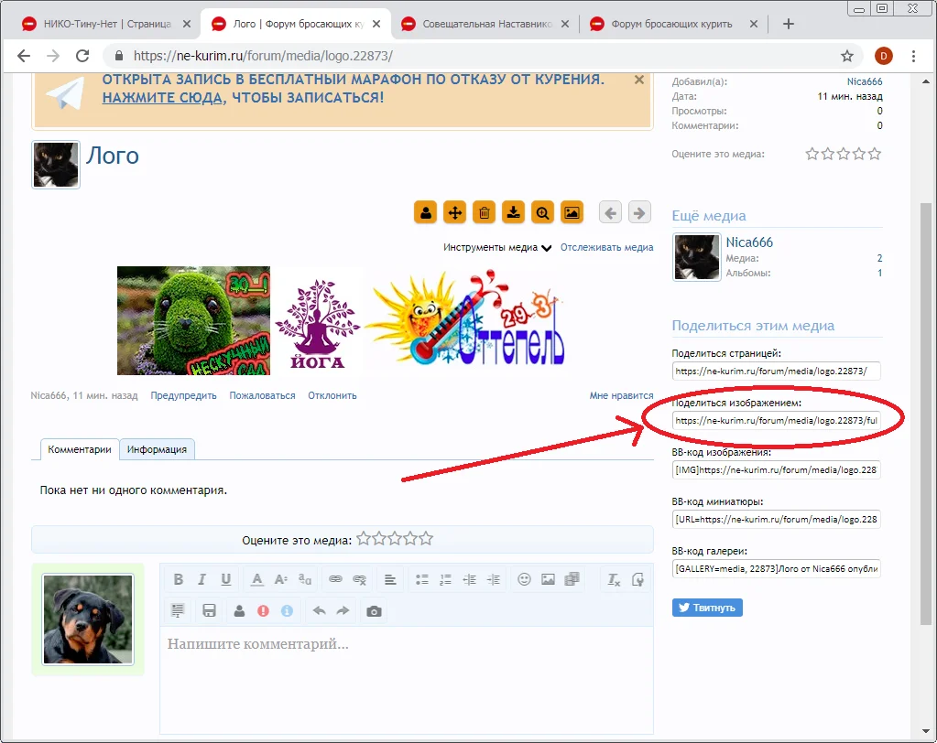Save a draft using the floppy disk icon
937x743 pixels.
207,611
